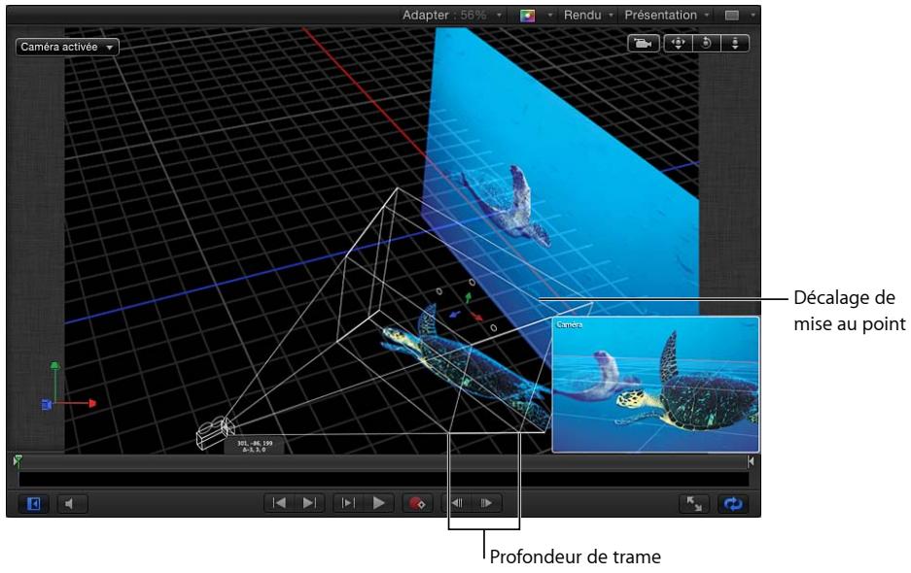The width and height of the screenshot is (911, 573).
Task: Select the Orbit 3D view tool
Action: [707, 44]
